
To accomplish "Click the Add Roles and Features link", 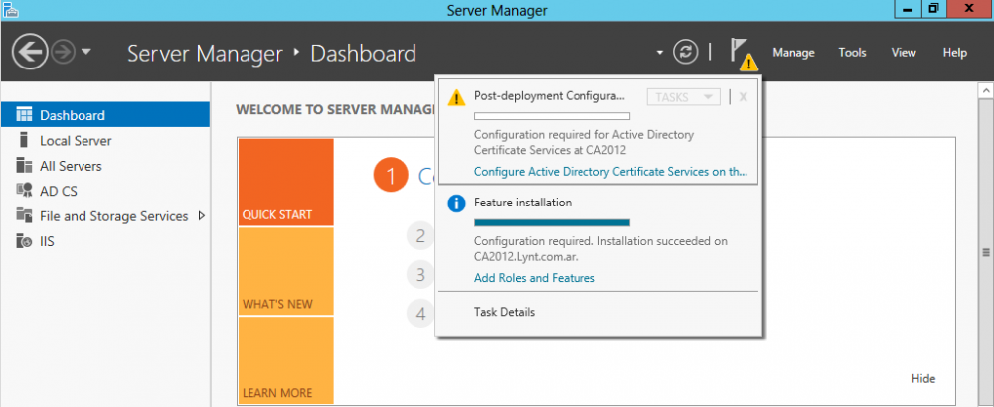I will (535, 278).
